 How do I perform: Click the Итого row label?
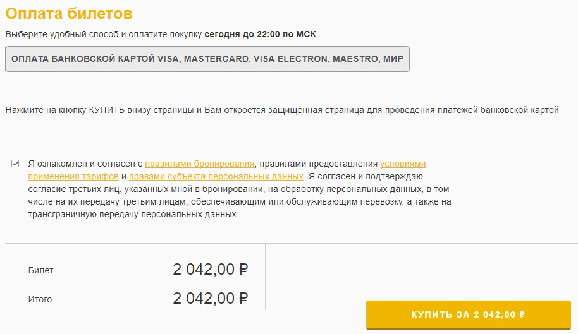[40, 299]
